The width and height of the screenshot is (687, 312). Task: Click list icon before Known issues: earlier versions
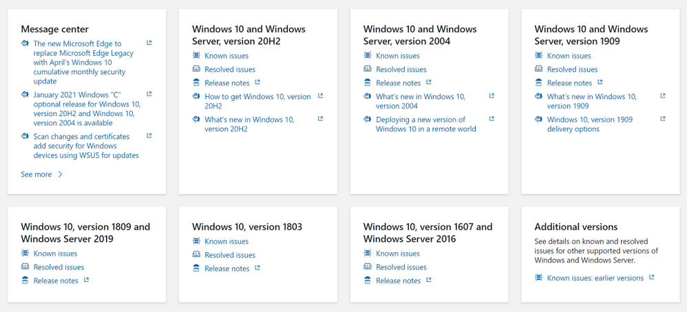pyautogui.click(x=538, y=278)
